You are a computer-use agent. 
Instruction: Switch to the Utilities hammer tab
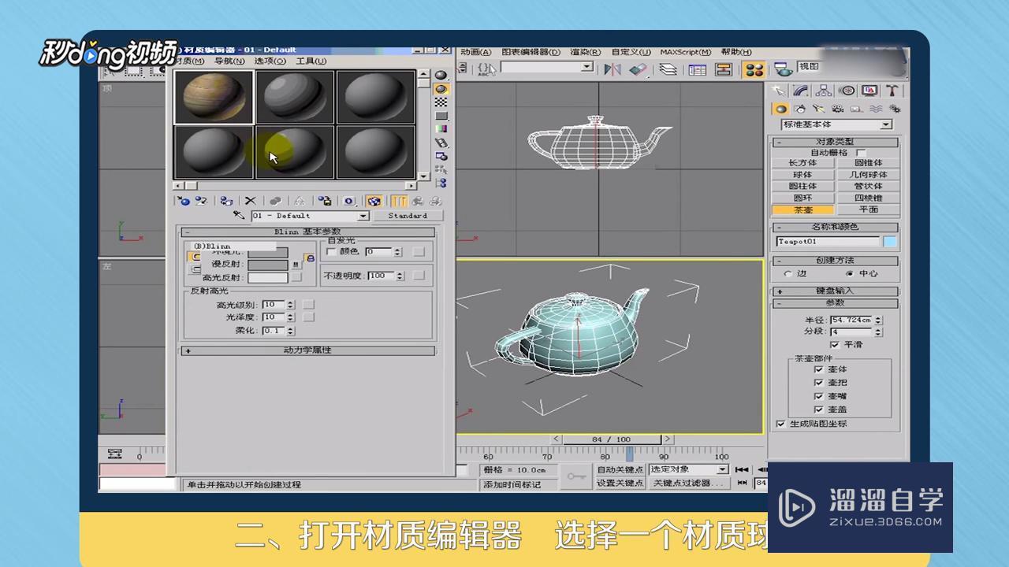click(x=892, y=91)
